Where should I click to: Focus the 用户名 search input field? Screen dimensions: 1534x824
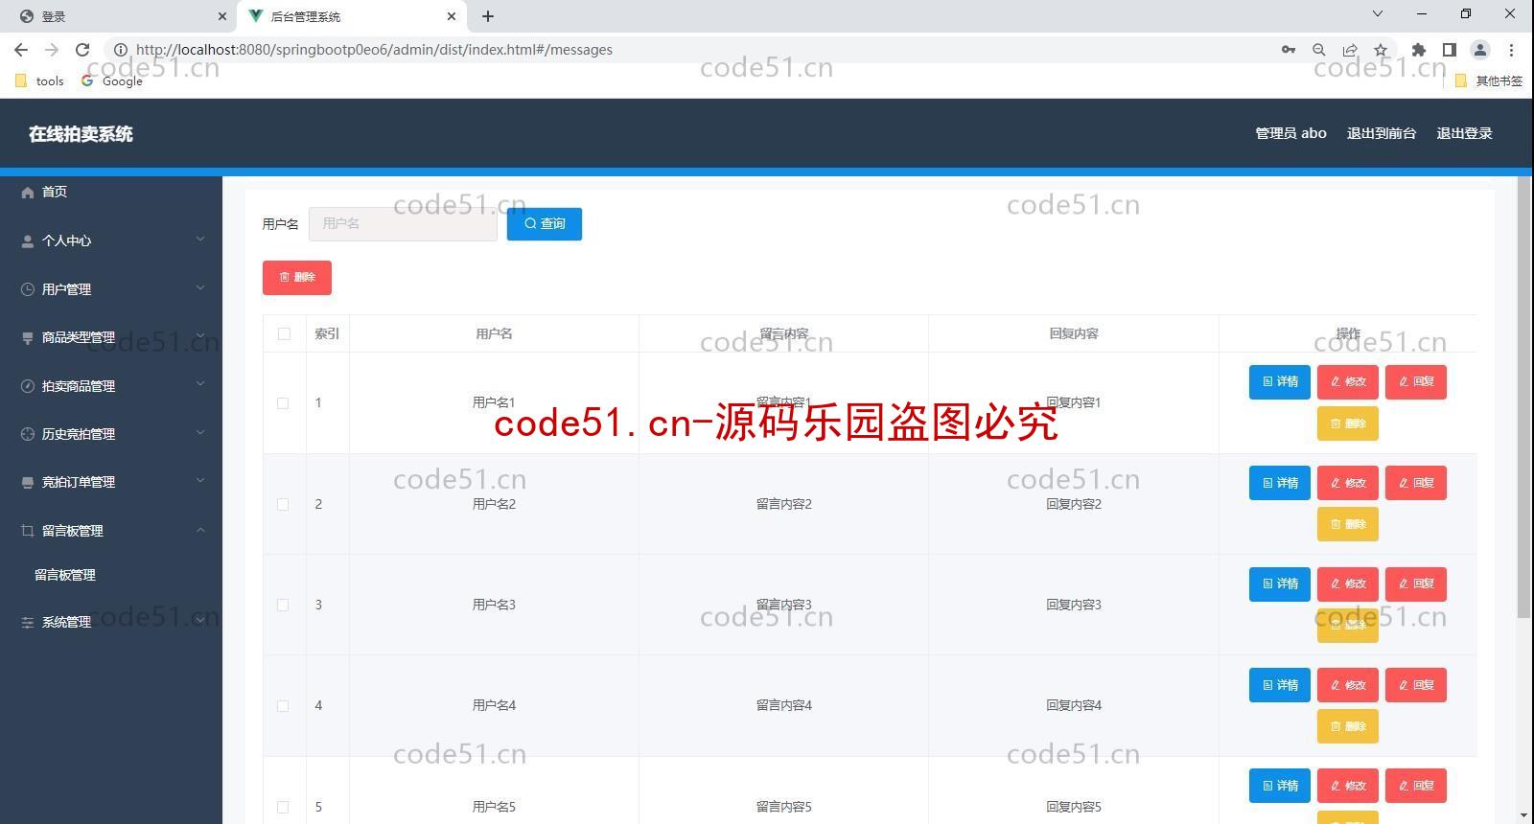(x=403, y=224)
